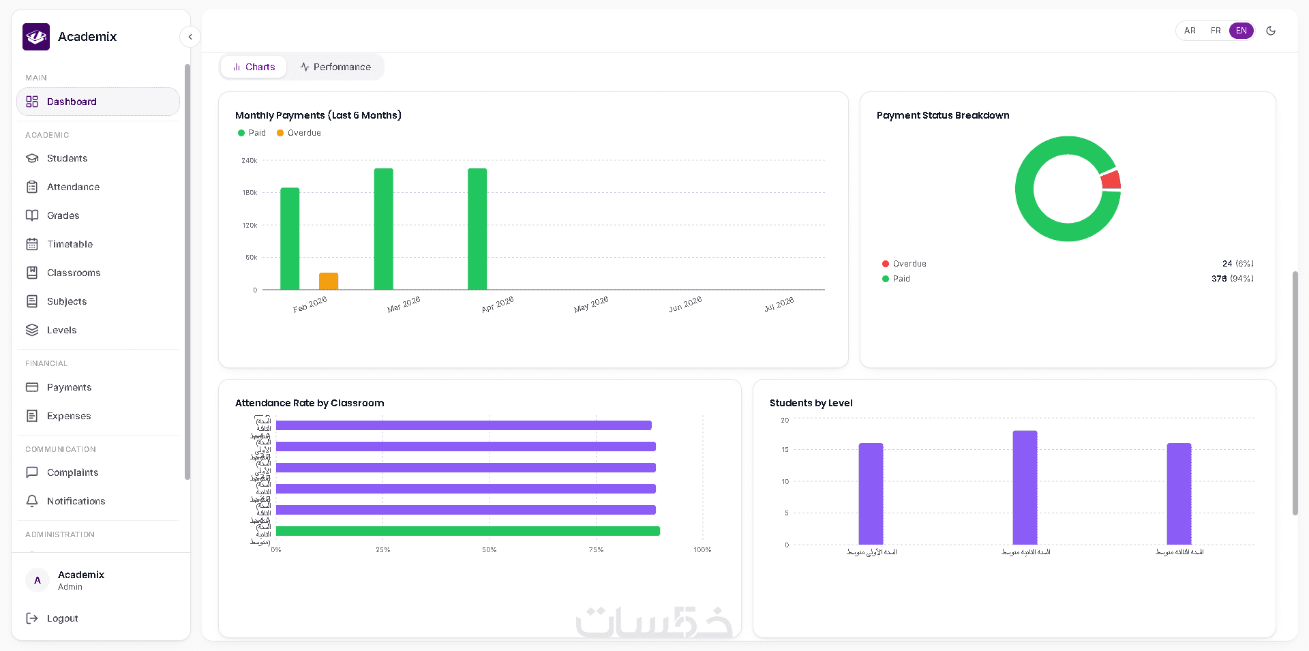Log out using Logout button
The image size is (1309, 651).
pyautogui.click(x=52, y=618)
